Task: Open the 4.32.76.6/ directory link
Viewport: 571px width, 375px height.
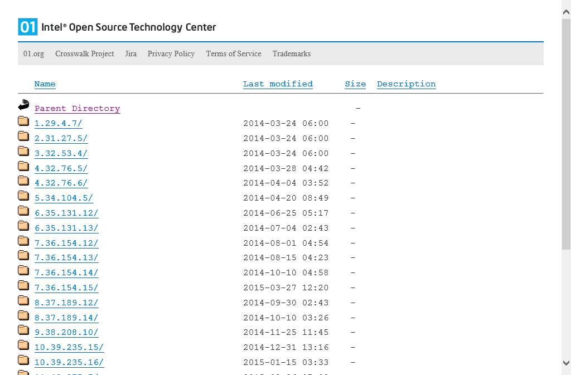Action: click(61, 183)
